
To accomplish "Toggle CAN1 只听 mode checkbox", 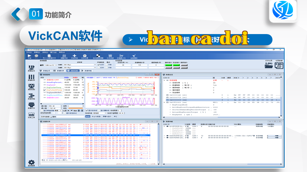I will point(106,65).
